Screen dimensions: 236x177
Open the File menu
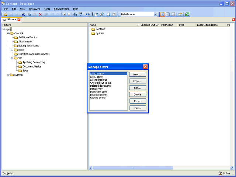click(x=6, y=9)
